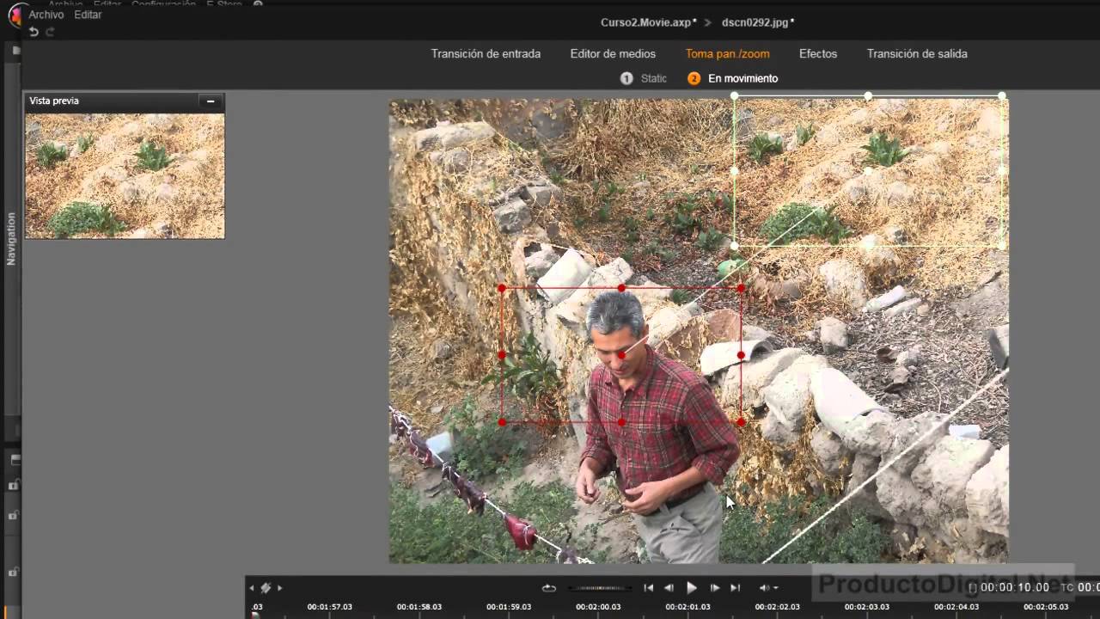This screenshot has width=1100, height=619.
Task: Toggle the lowest track lock icon
Action: pyautogui.click(x=14, y=572)
